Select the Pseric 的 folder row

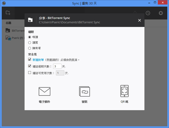tap(13, 38)
